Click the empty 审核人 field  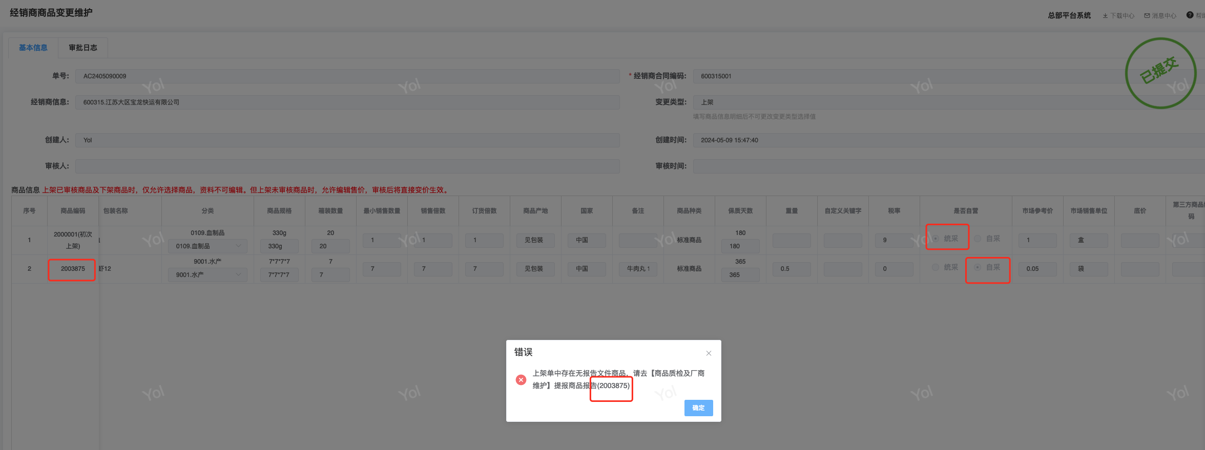(347, 166)
